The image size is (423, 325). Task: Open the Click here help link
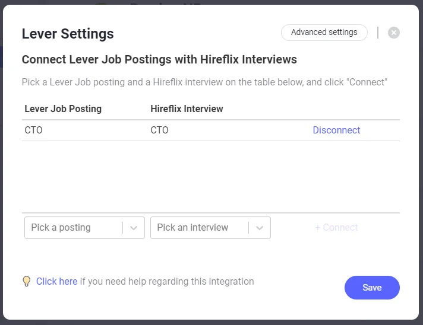point(56,281)
